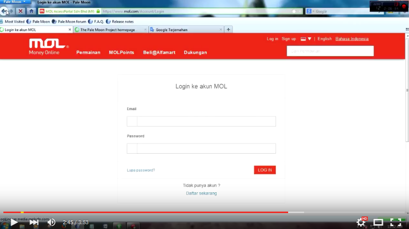Click the Lupa password? link
Screen dimensions: 409x229
[x=141, y=170]
